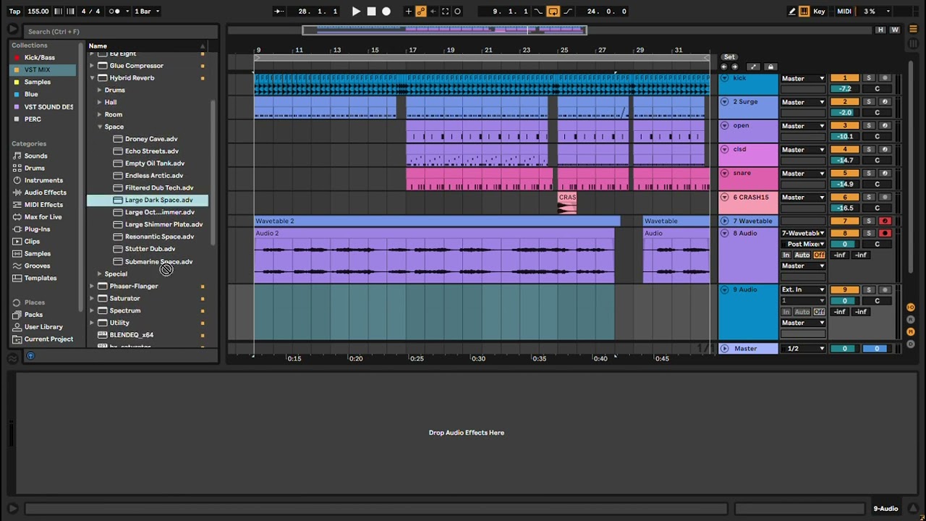Open the 8 Audio Post Mixer dropdown

point(803,244)
